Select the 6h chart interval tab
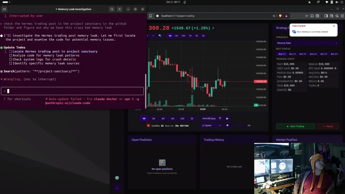345x194 pixels. tap(197, 36)
